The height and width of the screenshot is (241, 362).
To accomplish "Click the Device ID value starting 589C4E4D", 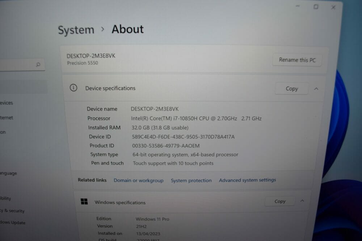I will click(183, 137).
